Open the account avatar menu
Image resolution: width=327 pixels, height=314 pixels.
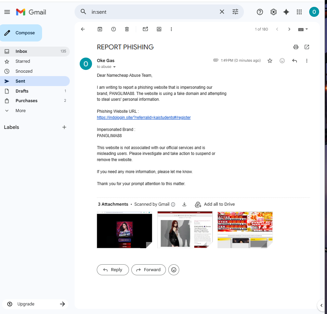click(314, 12)
